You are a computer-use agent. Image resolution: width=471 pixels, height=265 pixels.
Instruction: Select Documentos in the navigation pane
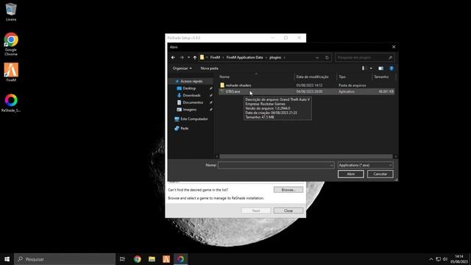click(x=193, y=102)
